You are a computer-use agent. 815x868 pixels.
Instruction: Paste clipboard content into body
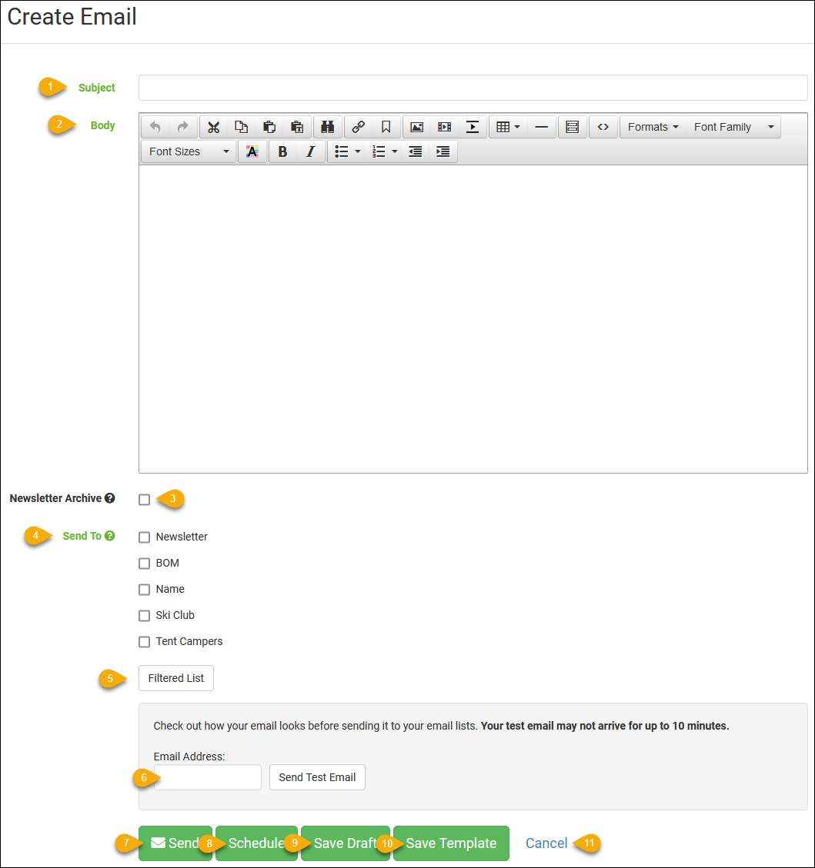(269, 127)
